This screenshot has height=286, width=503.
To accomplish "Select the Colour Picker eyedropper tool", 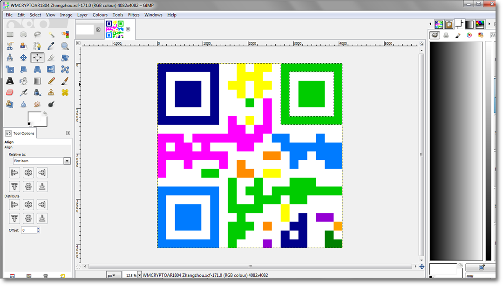I will tap(51, 46).
